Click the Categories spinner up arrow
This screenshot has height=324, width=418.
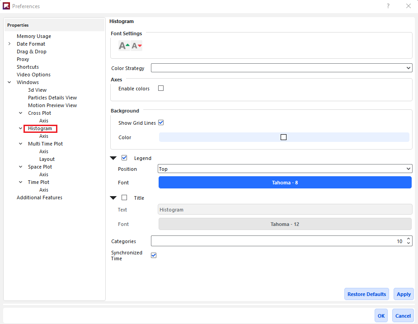tap(408, 239)
